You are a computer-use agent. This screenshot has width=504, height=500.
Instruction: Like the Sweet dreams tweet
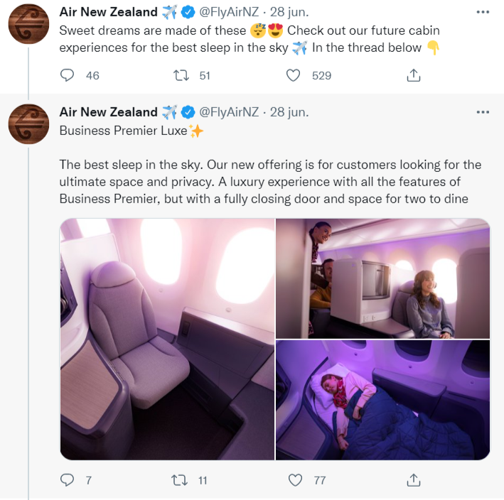click(294, 75)
